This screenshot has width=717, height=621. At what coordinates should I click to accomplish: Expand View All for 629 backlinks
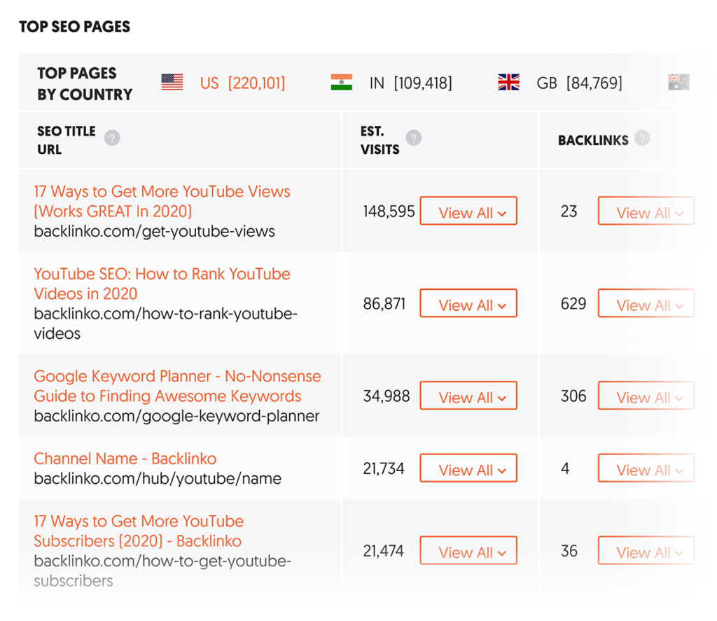[x=646, y=304]
